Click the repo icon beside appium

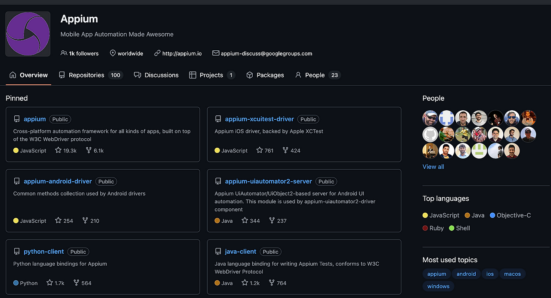click(17, 119)
